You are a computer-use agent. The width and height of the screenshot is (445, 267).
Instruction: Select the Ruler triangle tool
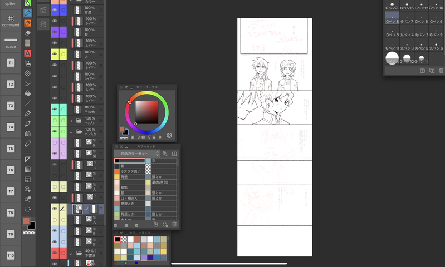pyautogui.click(x=27, y=159)
